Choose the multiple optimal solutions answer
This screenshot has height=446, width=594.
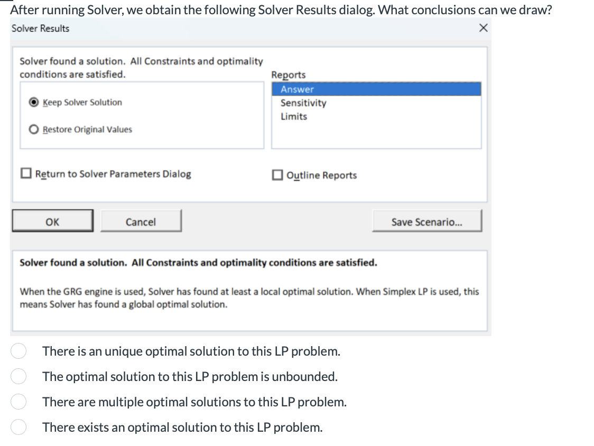tap(18, 402)
